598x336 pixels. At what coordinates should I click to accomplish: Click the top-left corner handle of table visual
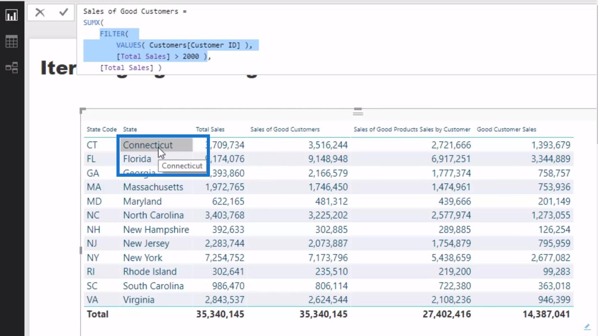tap(83, 111)
